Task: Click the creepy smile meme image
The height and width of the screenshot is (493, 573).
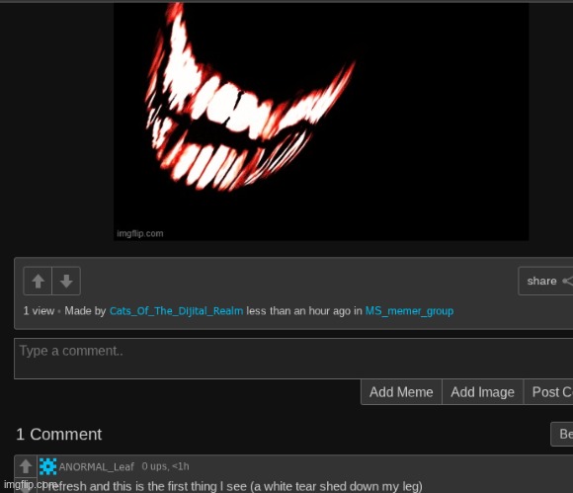Action: click(321, 122)
